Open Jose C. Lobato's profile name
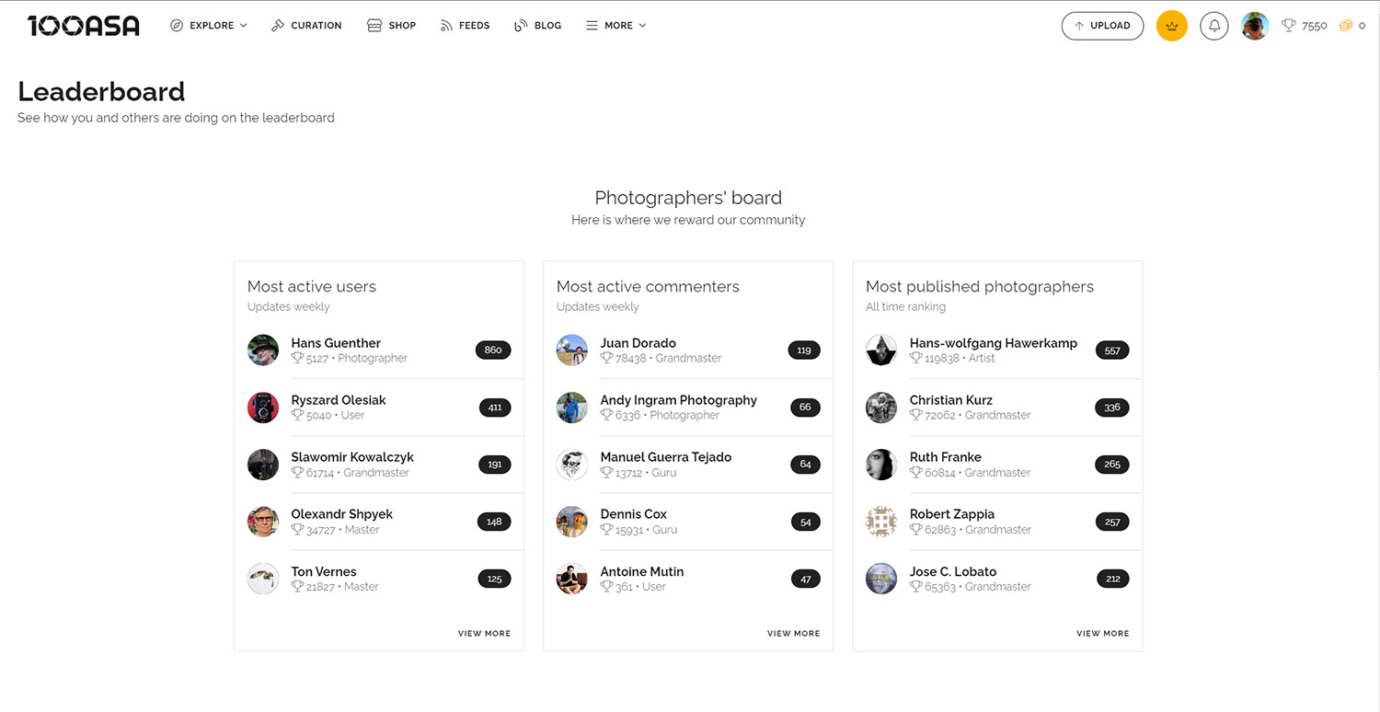 tap(953, 571)
